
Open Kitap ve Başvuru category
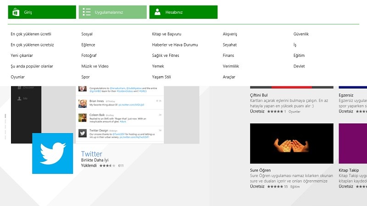point(167,34)
